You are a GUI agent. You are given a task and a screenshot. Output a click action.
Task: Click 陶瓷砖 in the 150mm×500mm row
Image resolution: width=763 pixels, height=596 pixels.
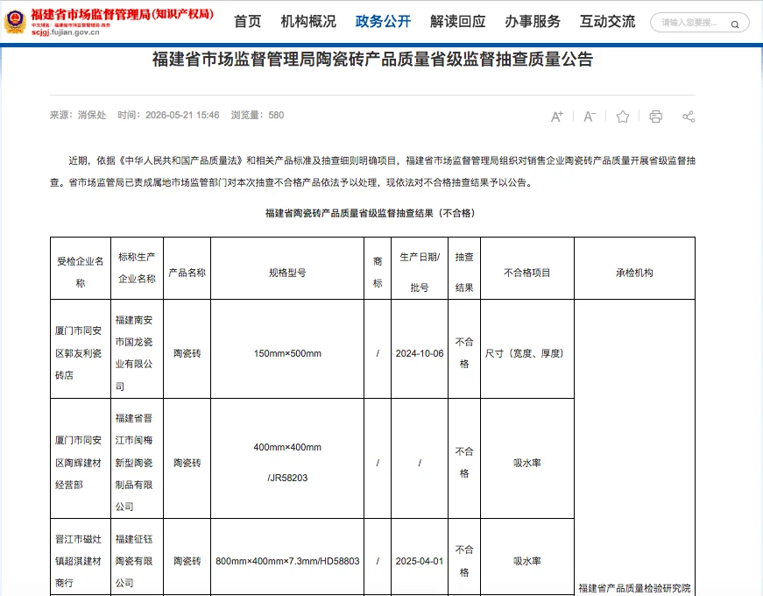point(187,353)
